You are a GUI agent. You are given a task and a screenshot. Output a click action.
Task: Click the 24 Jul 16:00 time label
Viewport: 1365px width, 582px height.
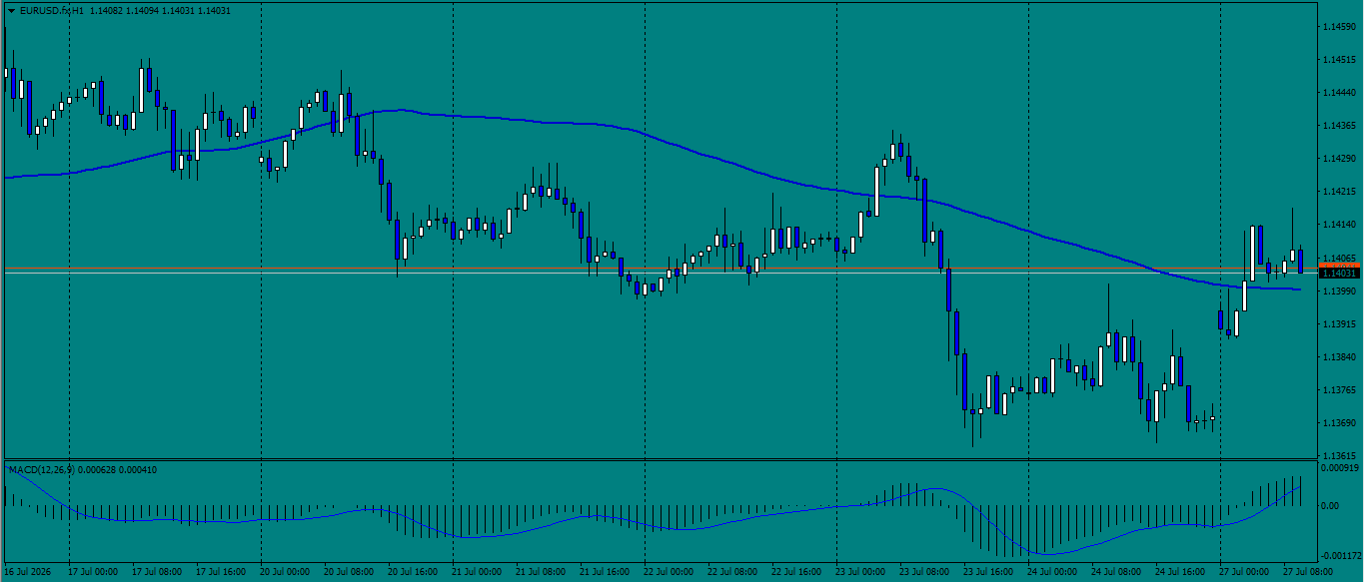point(1180,573)
